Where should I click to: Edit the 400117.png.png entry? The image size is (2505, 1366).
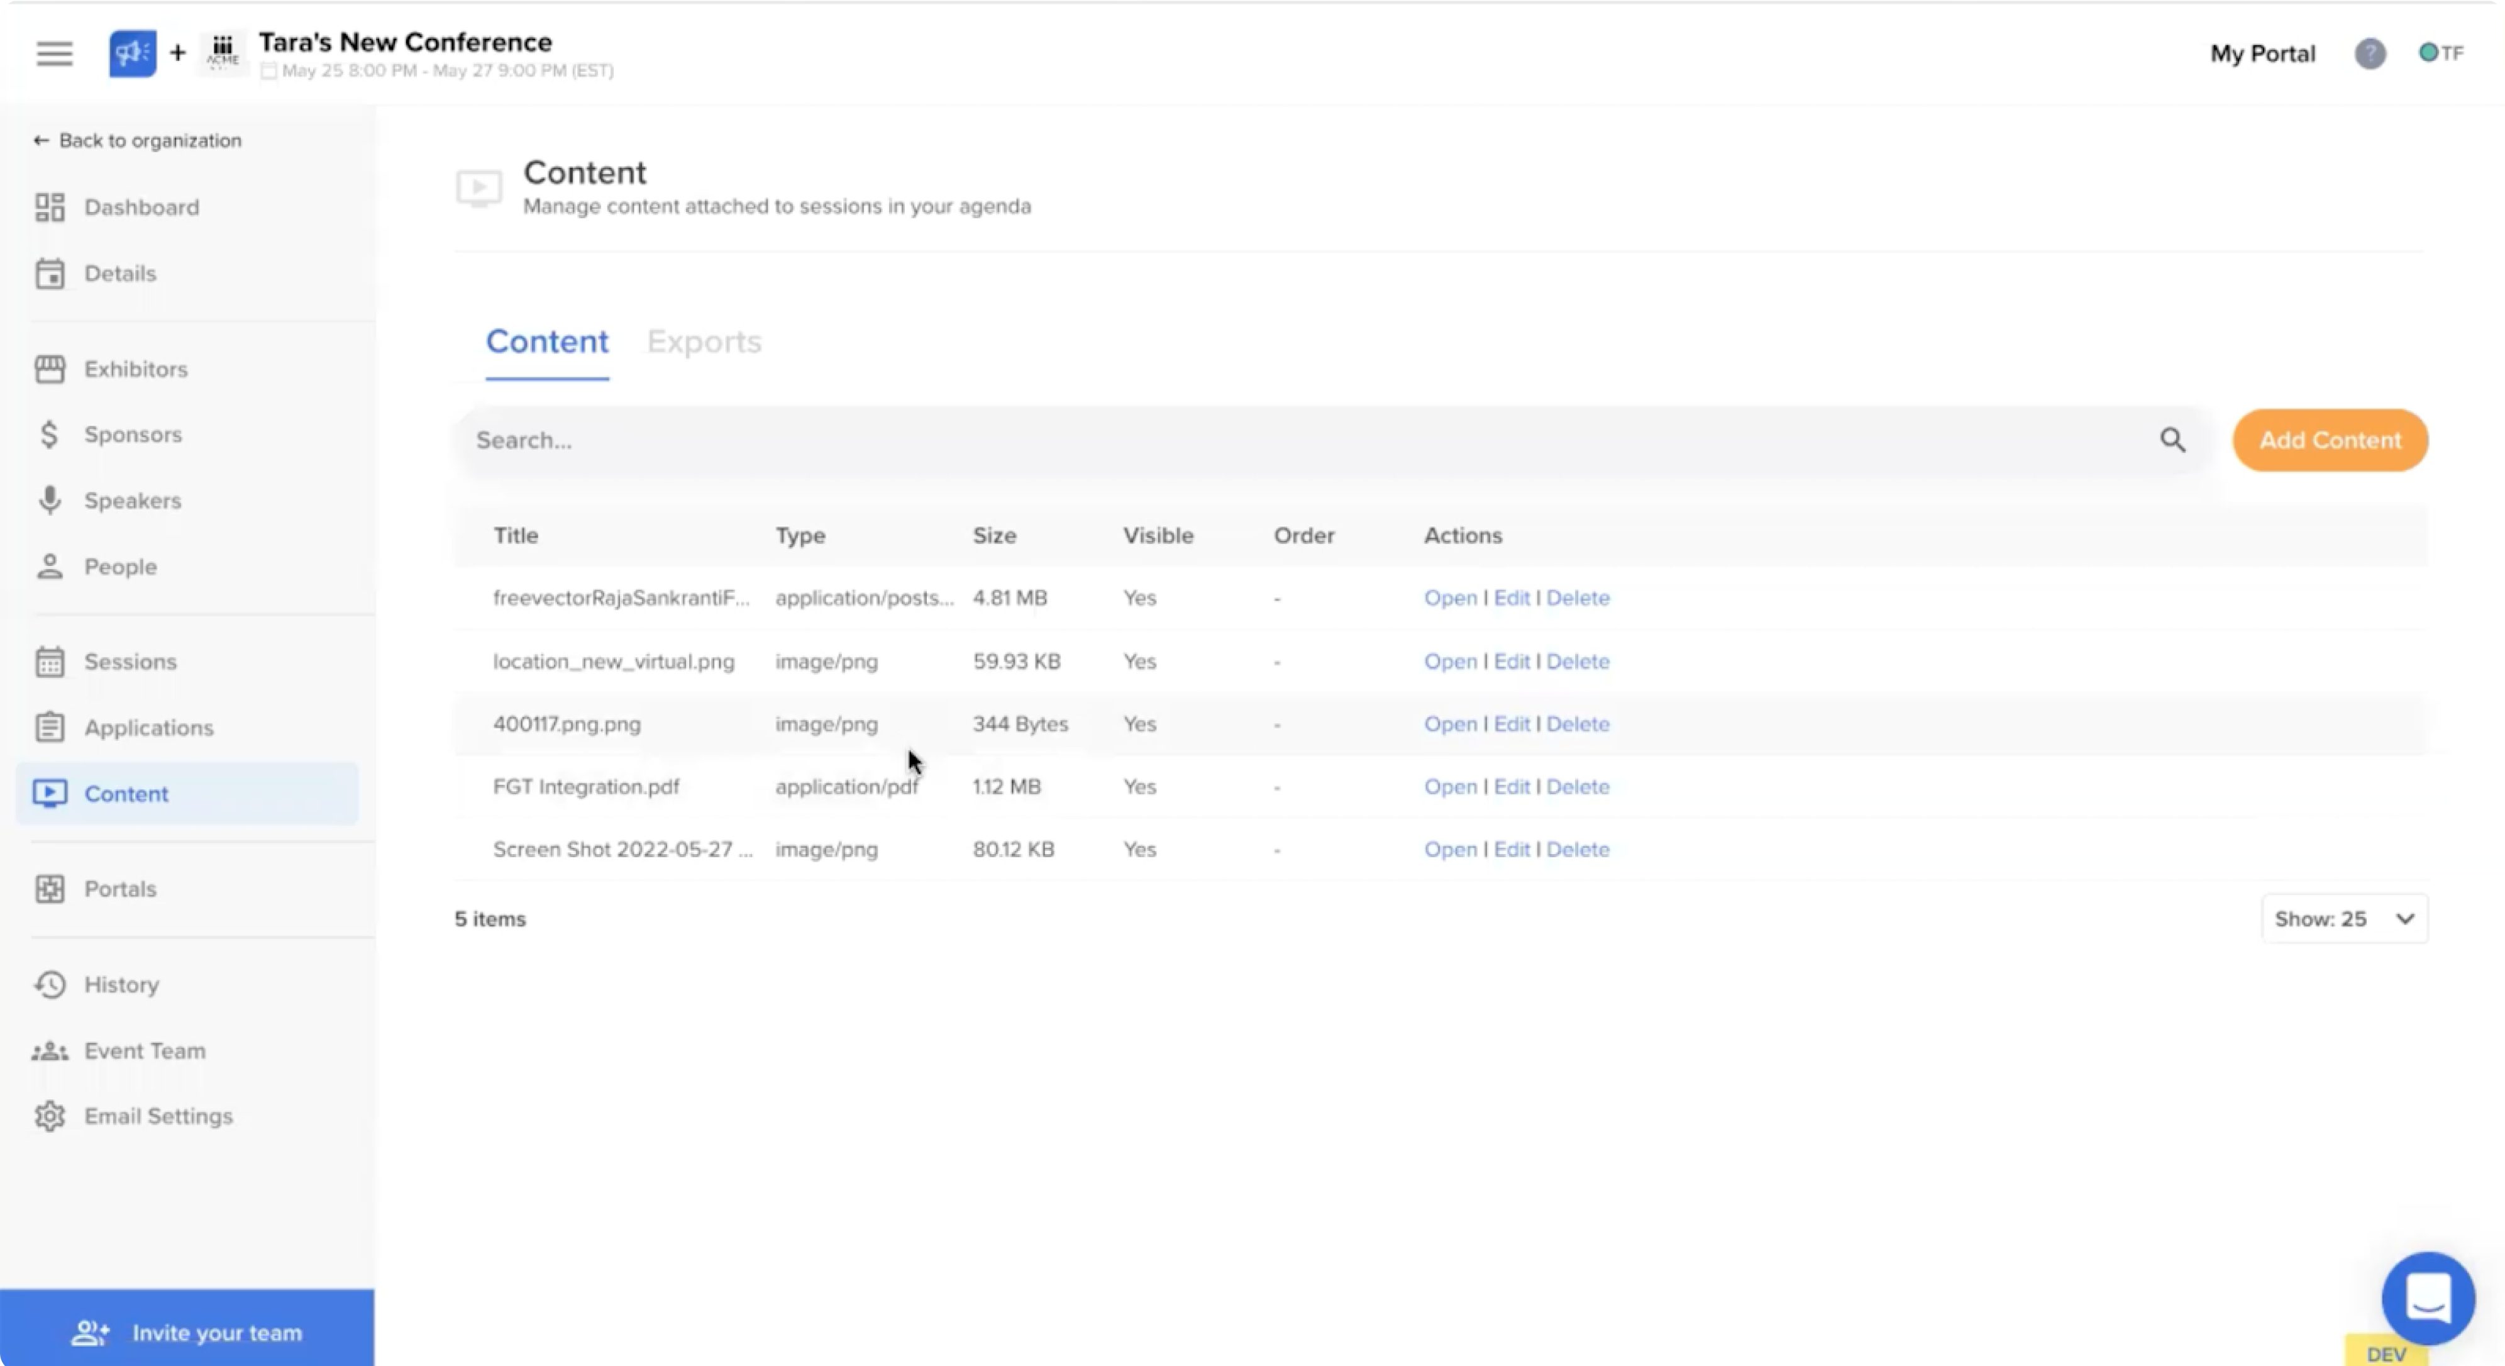pos(1511,724)
